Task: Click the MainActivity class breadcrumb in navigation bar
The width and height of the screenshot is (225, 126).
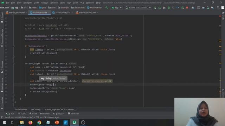Action: coord(94,8)
